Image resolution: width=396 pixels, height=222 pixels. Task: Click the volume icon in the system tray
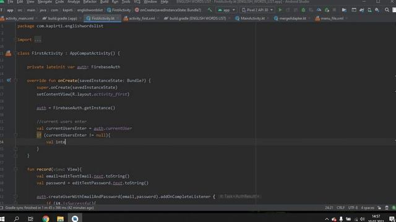(x=363, y=219)
